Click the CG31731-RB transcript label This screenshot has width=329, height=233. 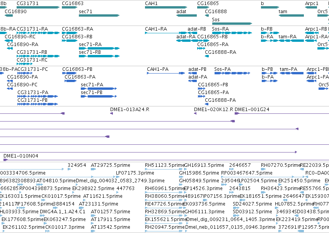pos(32,52)
